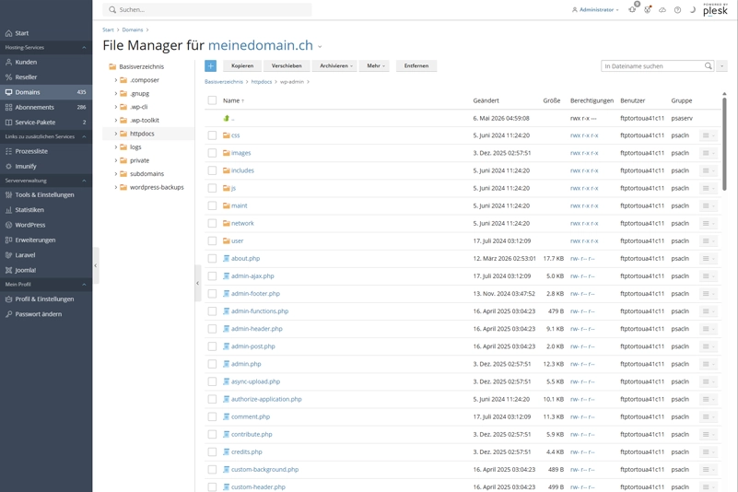This screenshot has height=492, width=738.
Task: Open row menu icon for admin-post.php
Action: [709, 346]
